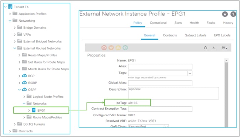
Task: Click the download icon in toolbar
Action: click(214, 48)
